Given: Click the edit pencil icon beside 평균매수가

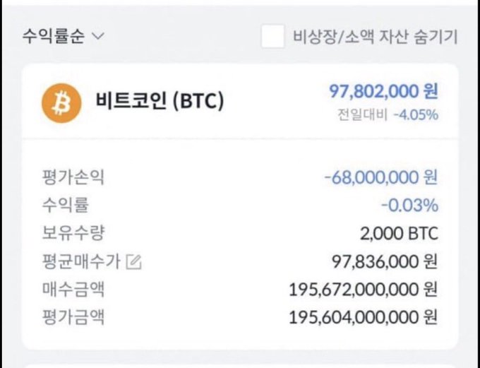Looking at the screenshot, I should (x=134, y=263).
